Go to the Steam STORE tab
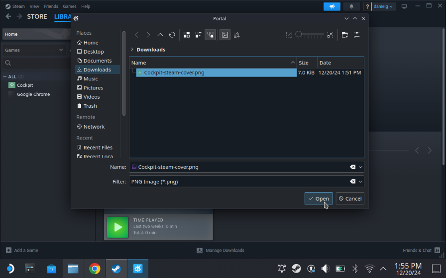Viewport: 446px width, 278px height. 37,17
